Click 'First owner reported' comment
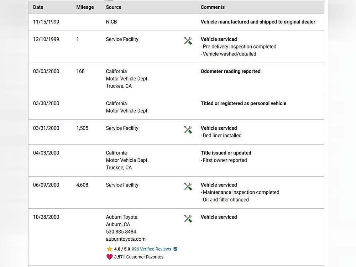Viewport: 356px width, 267px height. tap(224, 160)
